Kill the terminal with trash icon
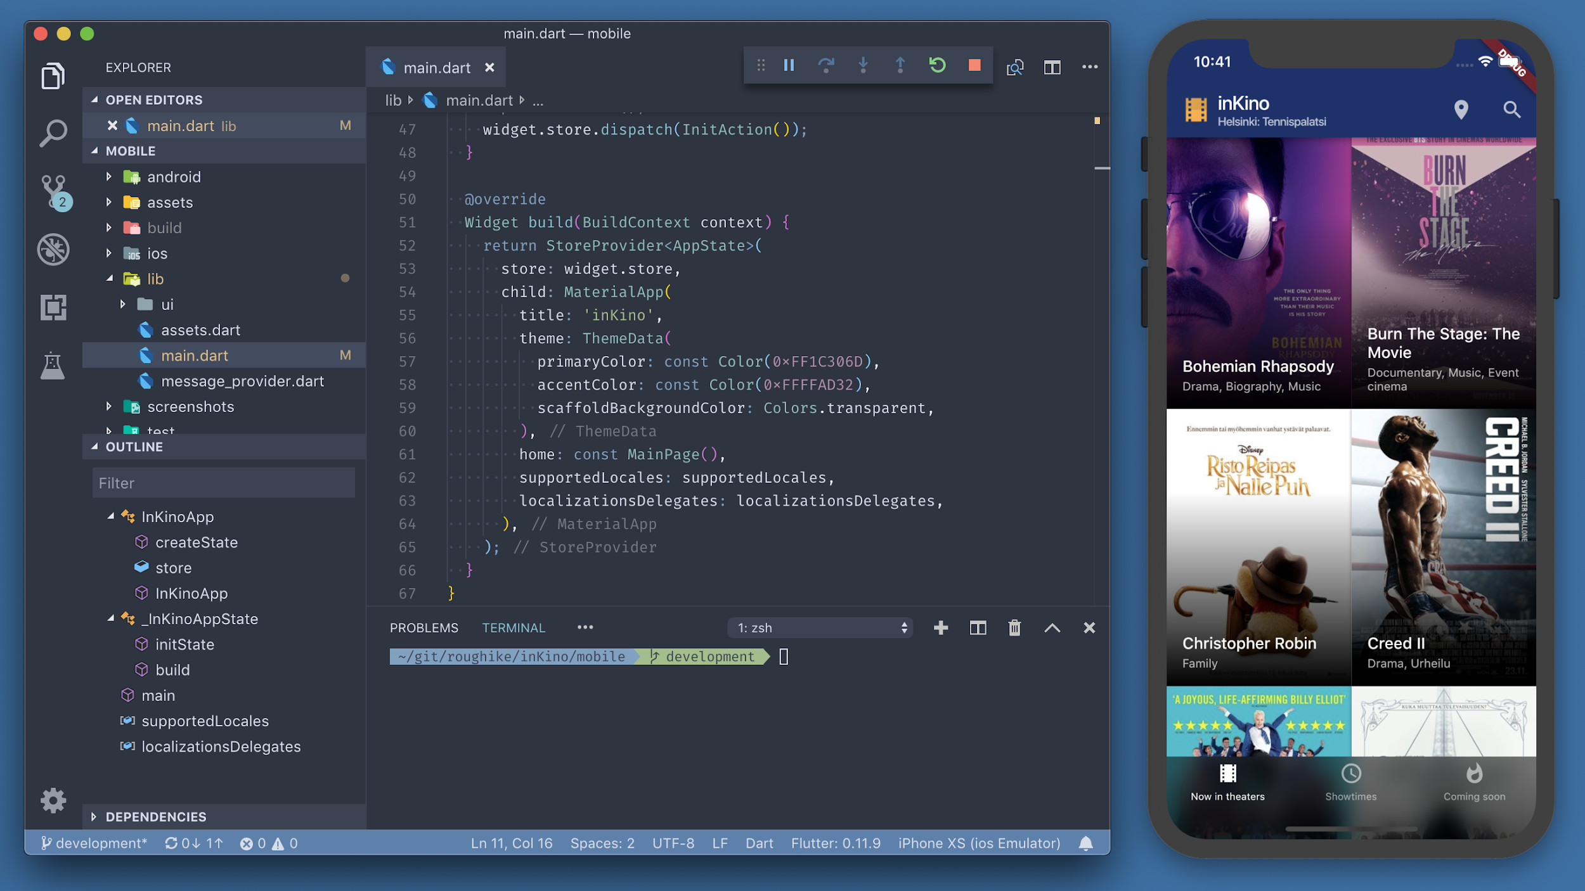The width and height of the screenshot is (1585, 891). [x=1014, y=628]
